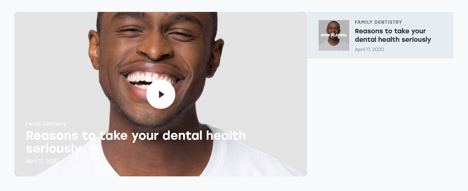
Task: Select the FAMILY DENTISTRY playlist category label
Action: click(378, 22)
